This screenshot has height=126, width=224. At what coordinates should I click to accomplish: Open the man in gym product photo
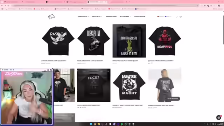[x=64, y=85]
